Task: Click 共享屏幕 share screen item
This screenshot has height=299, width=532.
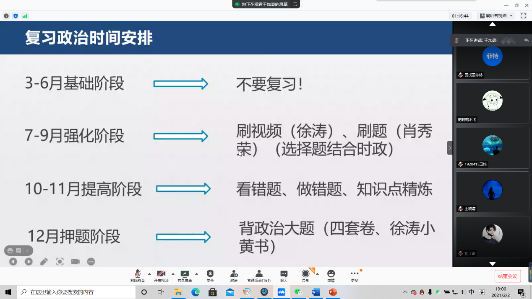Action: click(x=185, y=274)
